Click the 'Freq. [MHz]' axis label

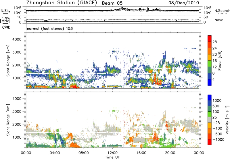tap(5, 20)
